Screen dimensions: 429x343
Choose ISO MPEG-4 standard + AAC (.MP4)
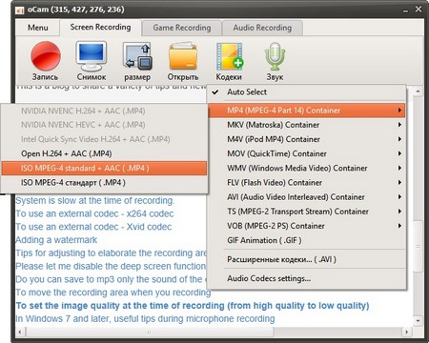[x=104, y=168]
